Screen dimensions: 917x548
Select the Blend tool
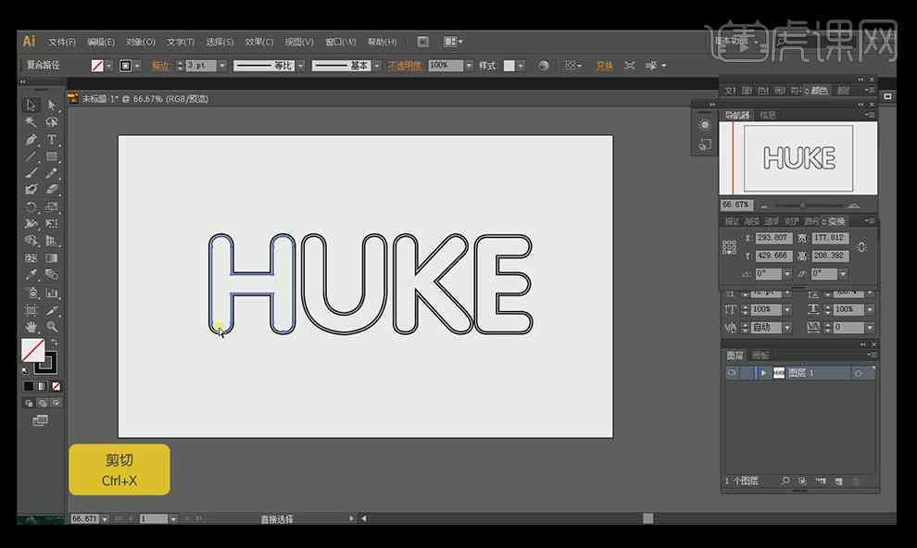[52, 275]
